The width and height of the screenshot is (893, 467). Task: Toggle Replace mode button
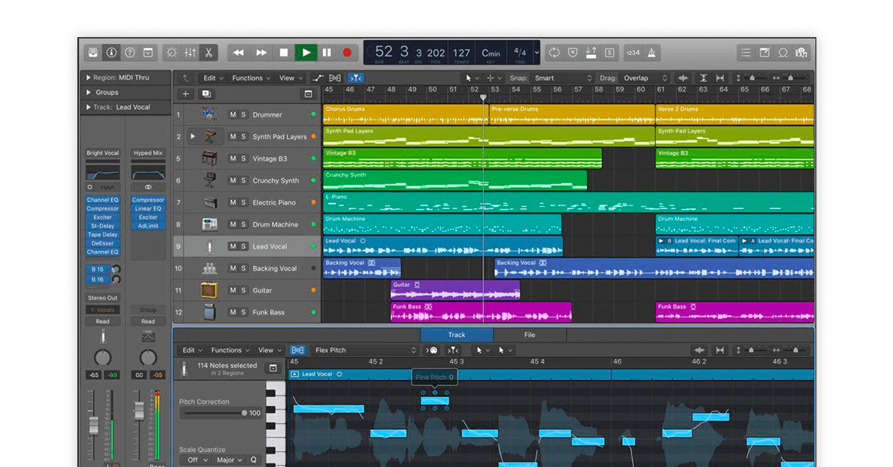tap(573, 53)
